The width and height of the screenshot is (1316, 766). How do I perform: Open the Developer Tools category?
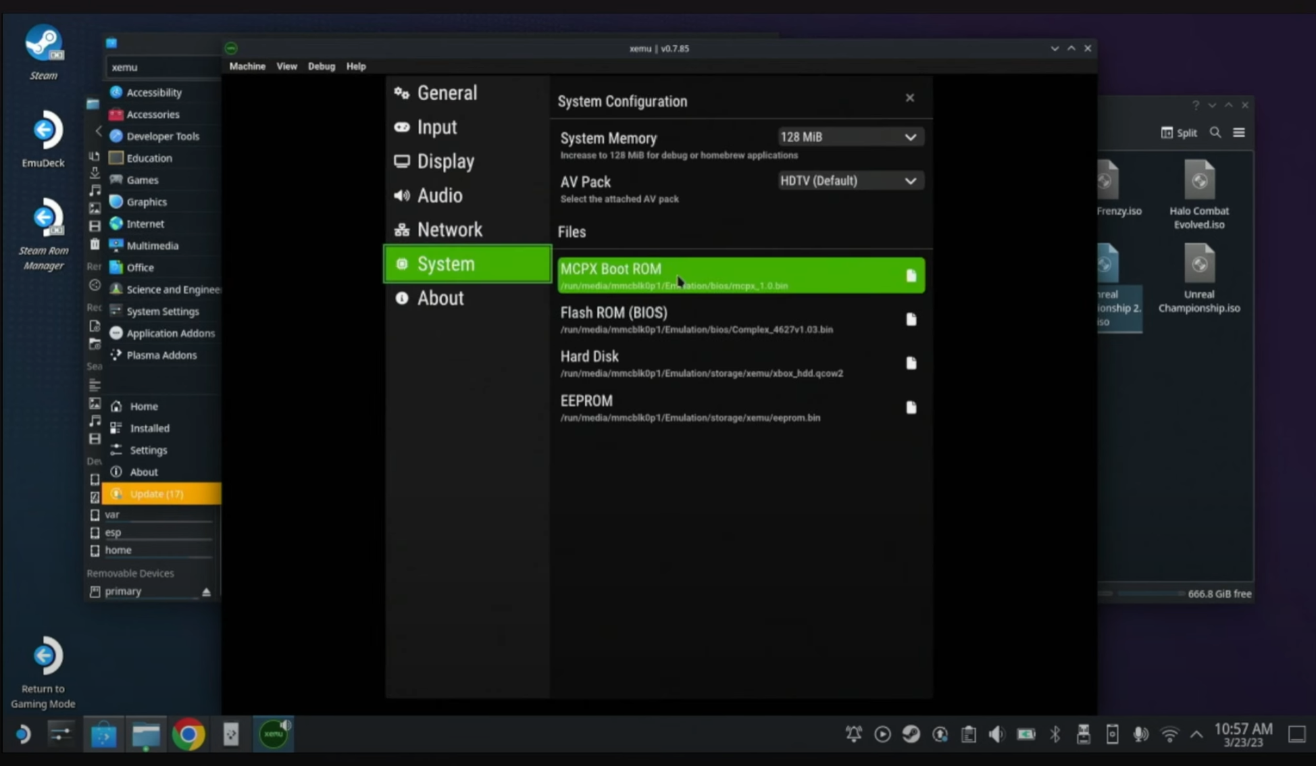[x=162, y=136]
